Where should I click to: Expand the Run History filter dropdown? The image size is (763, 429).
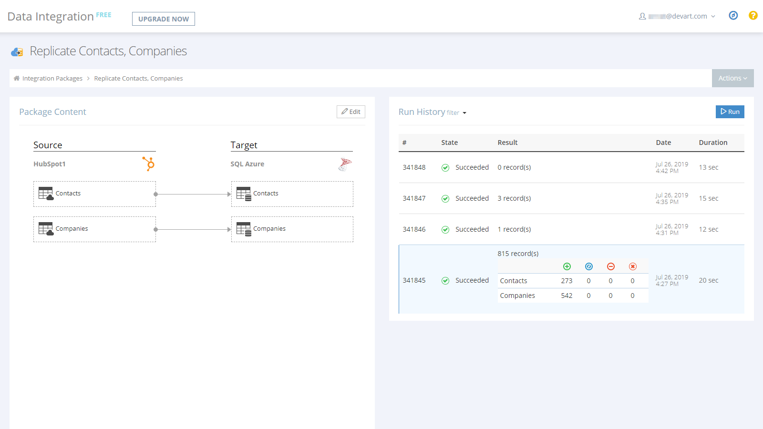[x=456, y=112]
